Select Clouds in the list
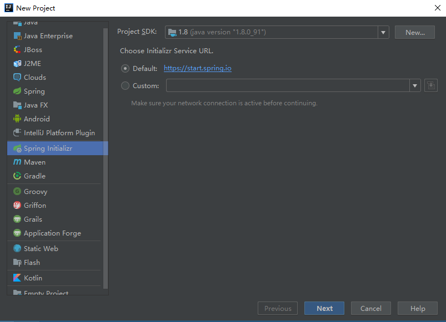 click(x=54, y=77)
